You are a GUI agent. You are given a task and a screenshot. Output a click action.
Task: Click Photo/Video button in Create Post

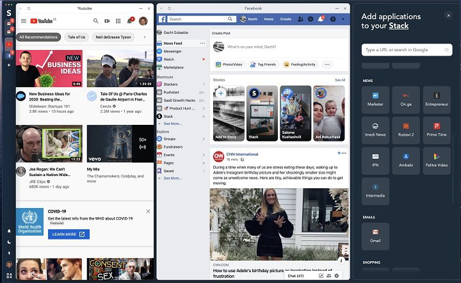tap(229, 65)
